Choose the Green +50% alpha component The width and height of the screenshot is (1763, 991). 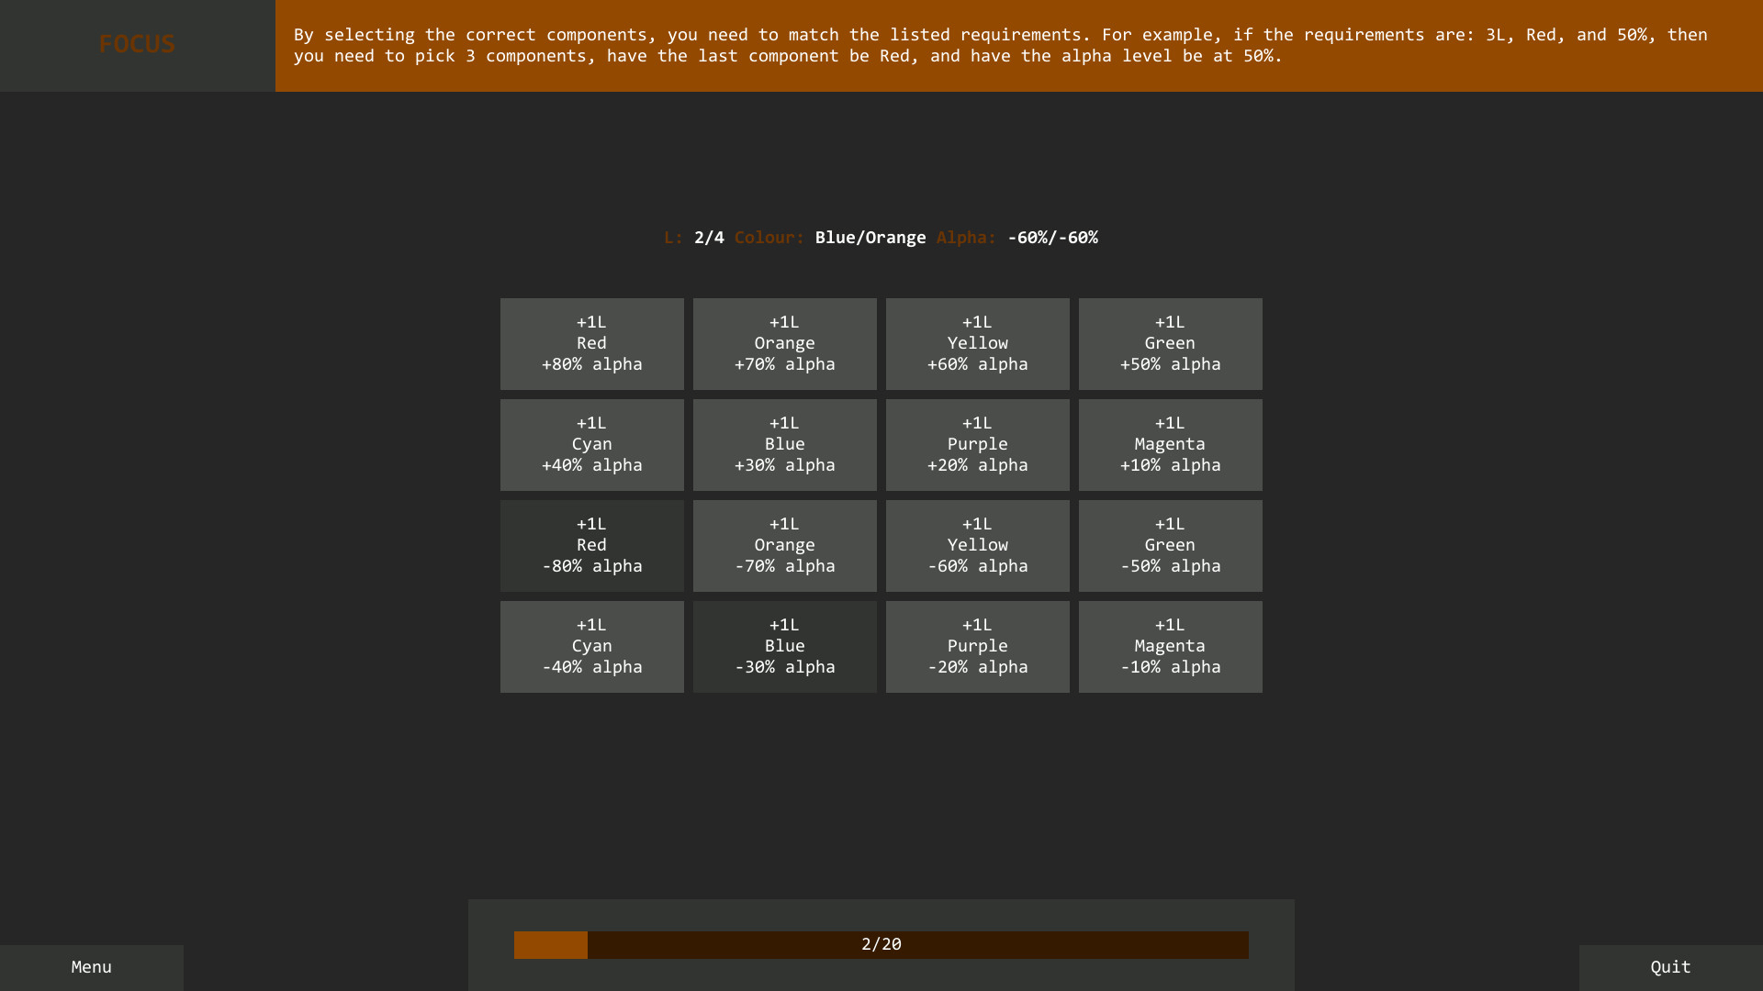(x=1170, y=343)
